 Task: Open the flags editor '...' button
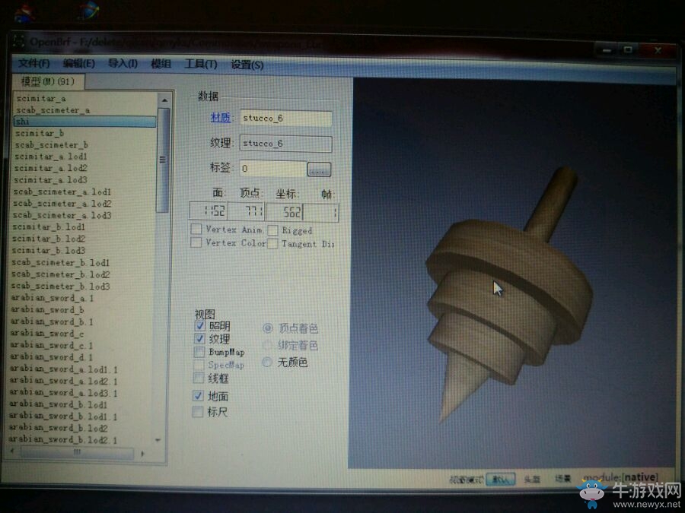(319, 169)
